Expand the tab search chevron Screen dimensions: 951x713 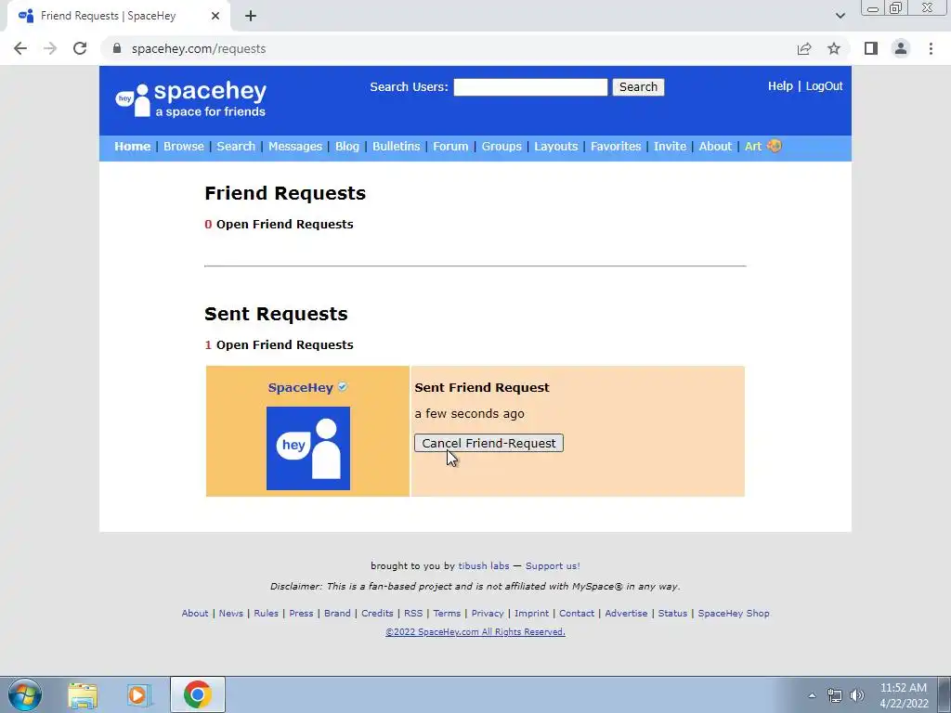[840, 16]
